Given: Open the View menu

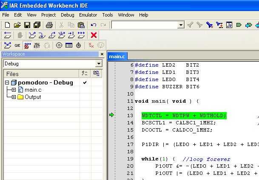Looking at the screenshot, I should pyautogui.click(x=31, y=15).
